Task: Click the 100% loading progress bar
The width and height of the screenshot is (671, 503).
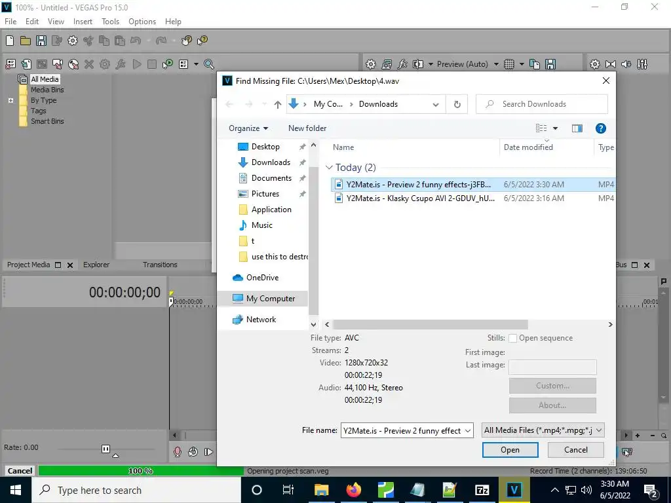Action: tap(141, 471)
